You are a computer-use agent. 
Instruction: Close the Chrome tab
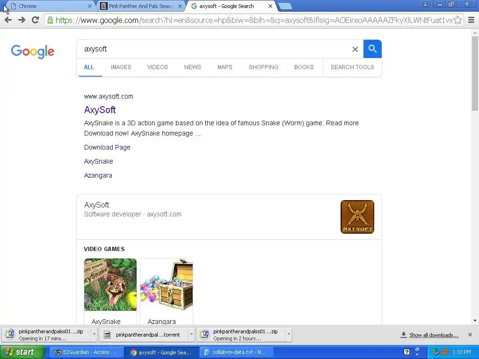pyautogui.click(x=89, y=6)
